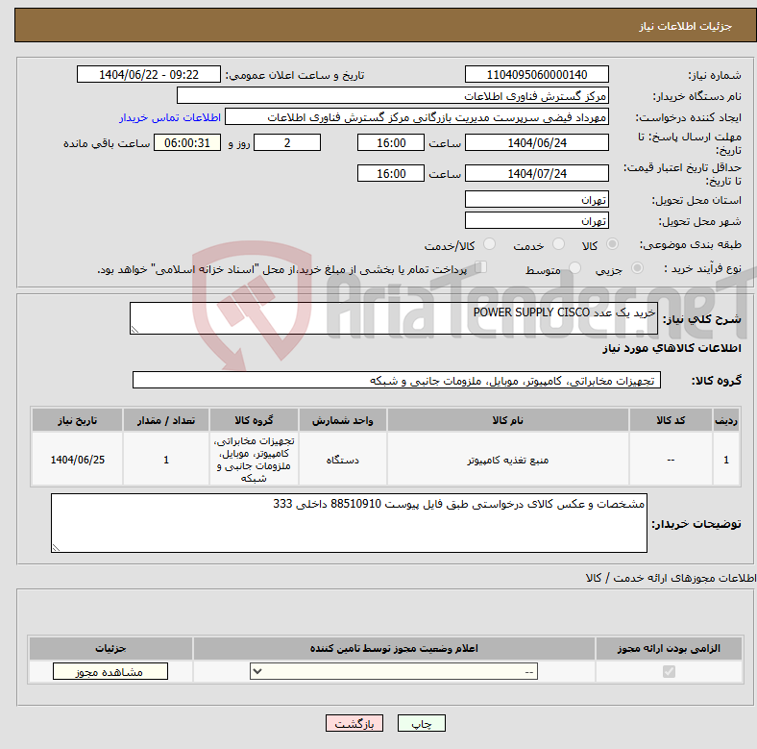Screen dimensions: 757x749
Task: Click the اطلاعات کالاهای مورد نیاز heading
Action: click(672, 348)
